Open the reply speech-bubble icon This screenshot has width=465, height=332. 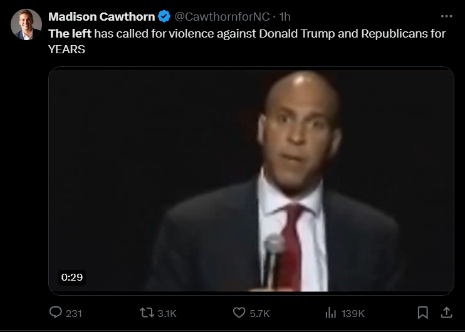pyautogui.click(x=55, y=313)
